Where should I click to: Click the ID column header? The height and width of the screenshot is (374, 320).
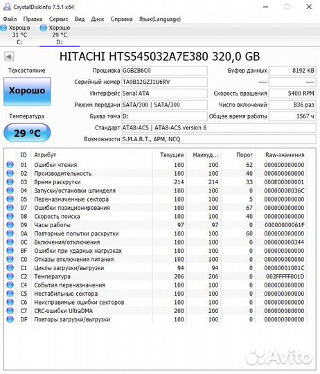pyautogui.click(x=24, y=155)
